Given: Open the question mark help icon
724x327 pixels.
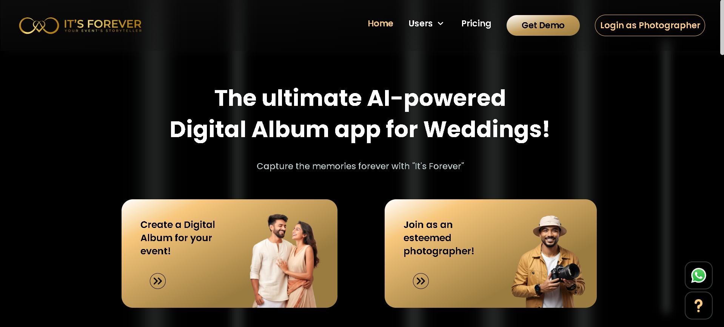Looking at the screenshot, I should (698, 306).
